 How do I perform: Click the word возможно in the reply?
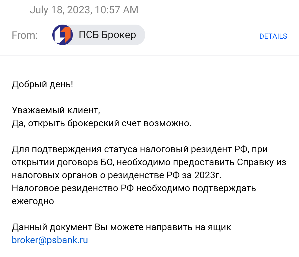coord(167,123)
